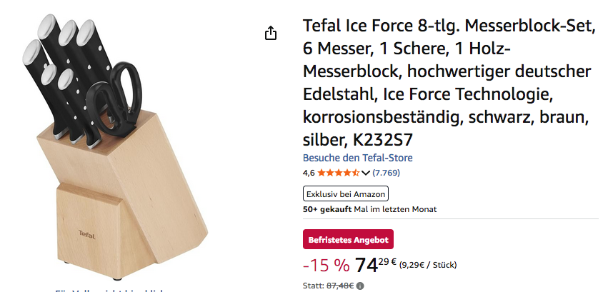This screenshot has width=608, height=292.
Task: Click the info icon next to 87,48€
Action: 359,286
